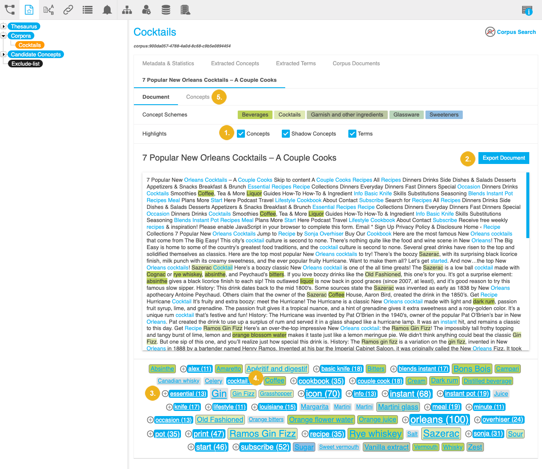Switch to the Extracted Terms tab
Viewport: 542px width, 469px height.
[296, 64]
